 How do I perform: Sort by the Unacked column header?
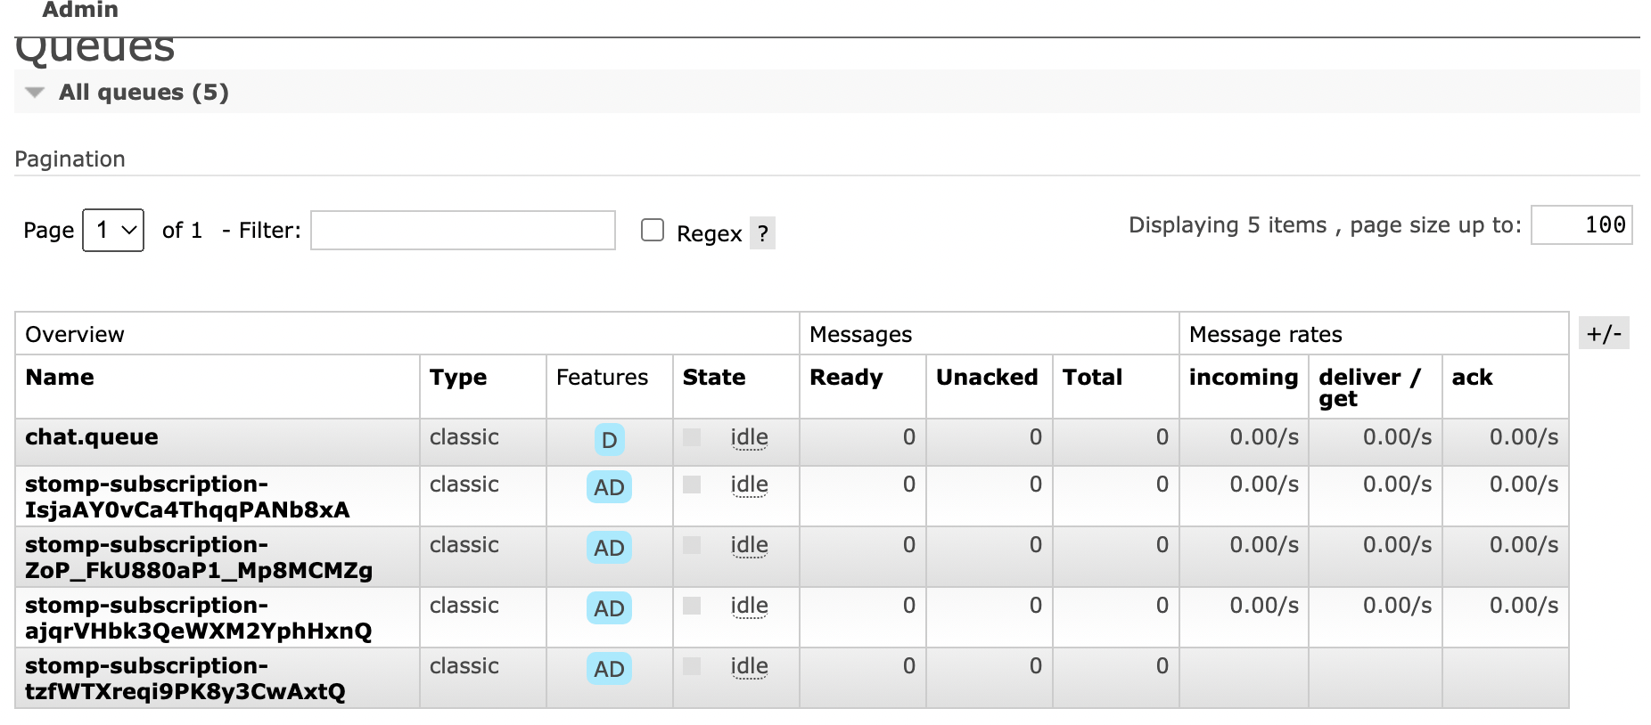pyautogui.click(x=987, y=378)
